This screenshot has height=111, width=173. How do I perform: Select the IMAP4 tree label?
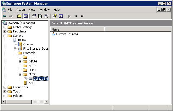pos(33,61)
